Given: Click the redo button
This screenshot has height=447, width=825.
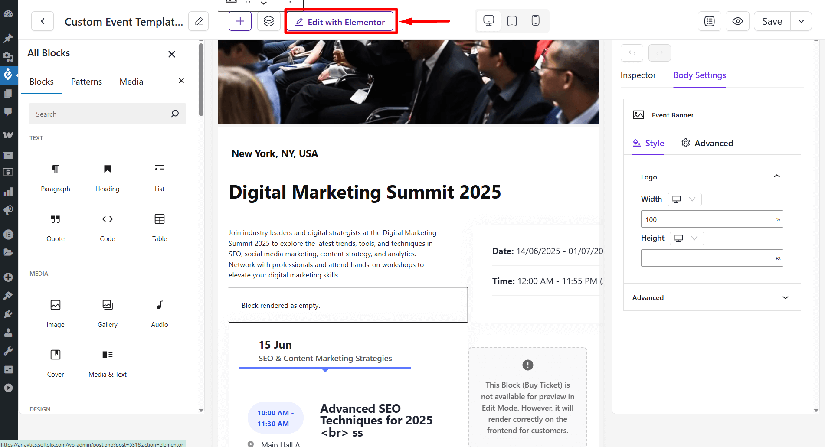Looking at the screenshot, I should [660, 53].
